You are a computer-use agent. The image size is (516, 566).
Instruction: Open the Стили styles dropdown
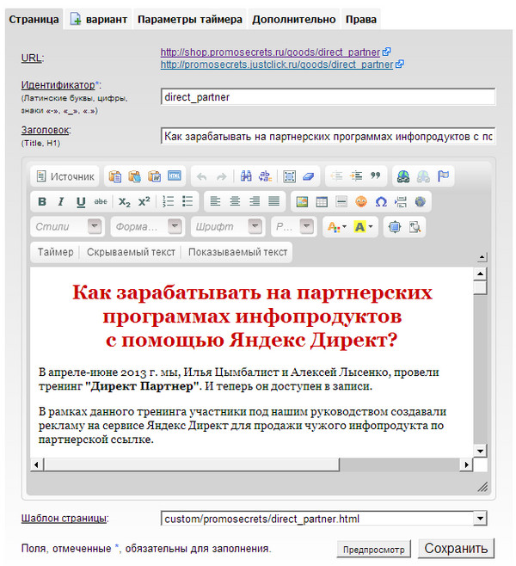(x=68, y=227)
